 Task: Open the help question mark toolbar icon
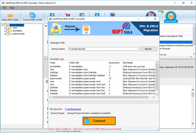pos(52,15)
